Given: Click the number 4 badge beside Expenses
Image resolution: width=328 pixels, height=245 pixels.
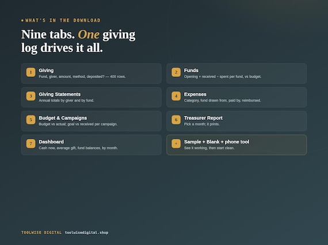Looking at the screenshot, I should (176, 96).
